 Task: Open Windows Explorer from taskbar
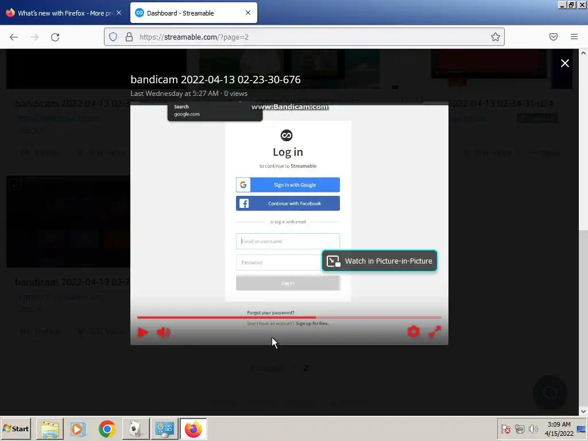click(x=49, y=428)
